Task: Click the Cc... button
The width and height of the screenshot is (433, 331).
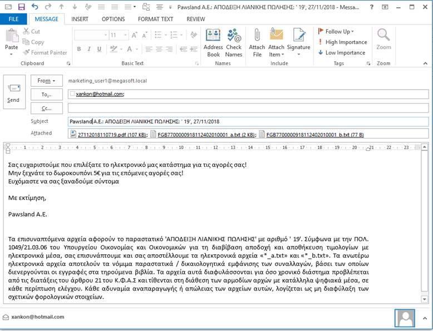Action: (x=46, y=108)
